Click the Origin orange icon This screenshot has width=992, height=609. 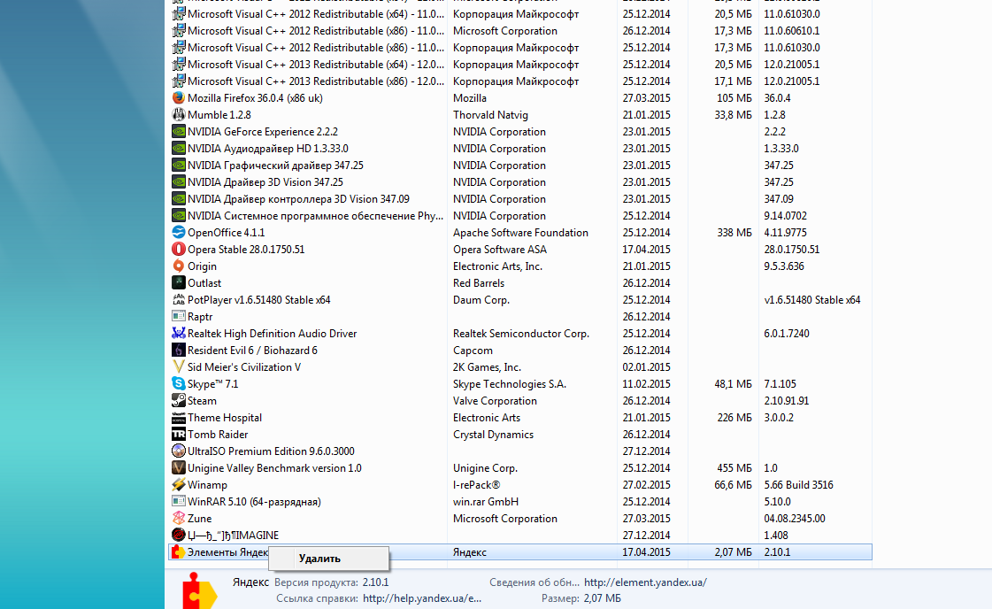(x=179, y=266)
